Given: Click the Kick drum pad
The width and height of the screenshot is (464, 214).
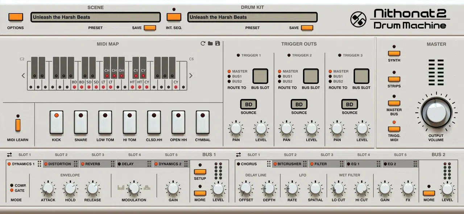Looking at the screenshot, I should pos(56,122).
